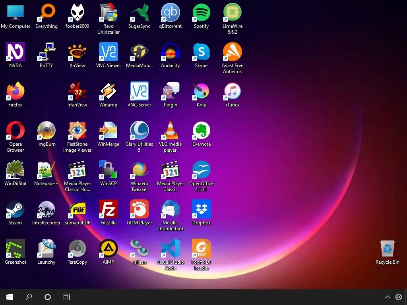Select the Avast Free Antivirus icon
The width and height of the screenshot is (407, 305).
[232, 52]
